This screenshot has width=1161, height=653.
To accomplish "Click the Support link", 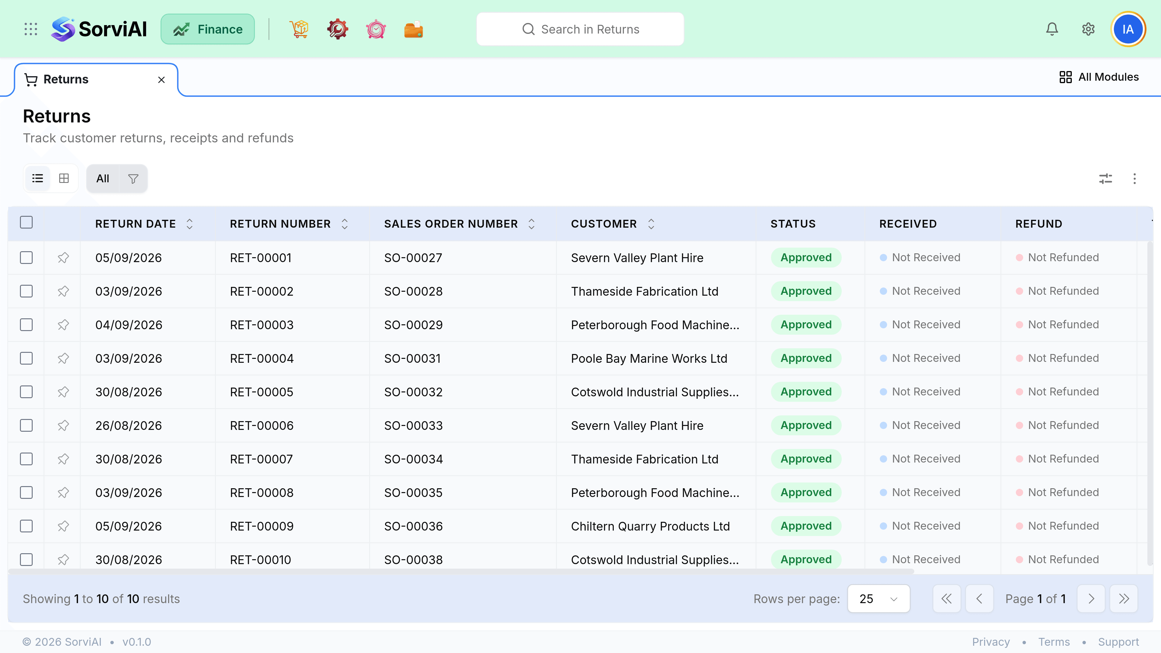I will pyautogui.click(x=1118, y=642).
